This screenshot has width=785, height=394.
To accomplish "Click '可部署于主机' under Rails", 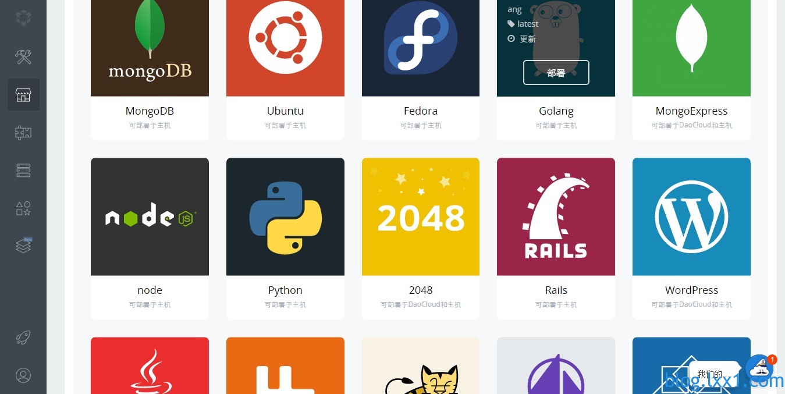I will tap(556, 305).
